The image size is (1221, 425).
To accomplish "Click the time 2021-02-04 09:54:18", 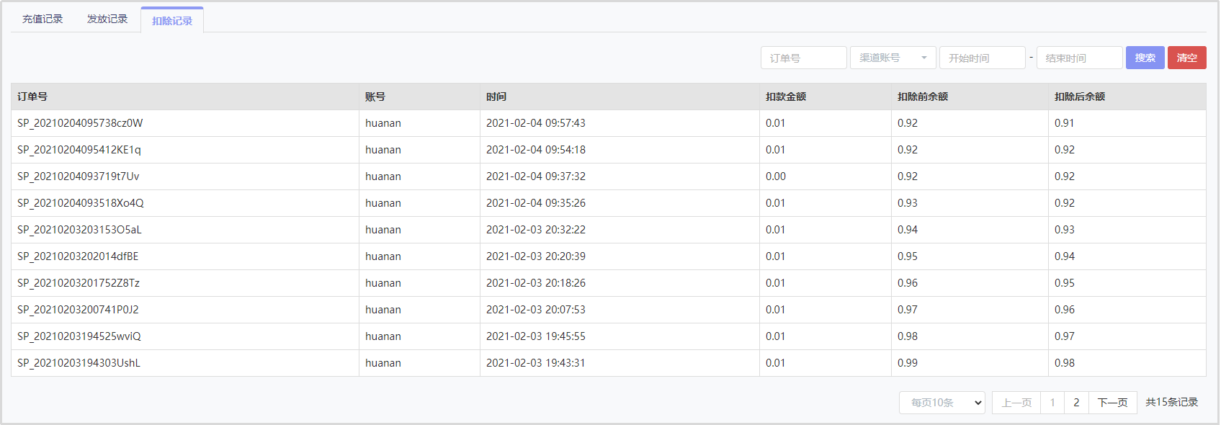I will 536,150.
